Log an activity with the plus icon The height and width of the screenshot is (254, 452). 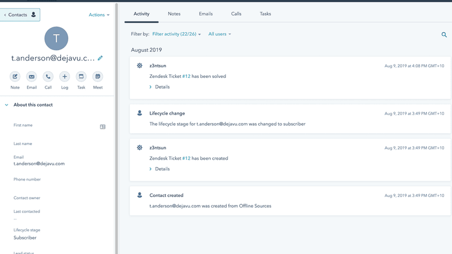click(x=64, y=77)
